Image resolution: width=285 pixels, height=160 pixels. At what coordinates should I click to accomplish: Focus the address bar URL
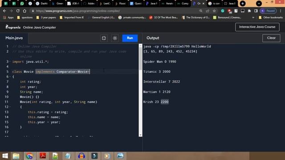(78, 11)
